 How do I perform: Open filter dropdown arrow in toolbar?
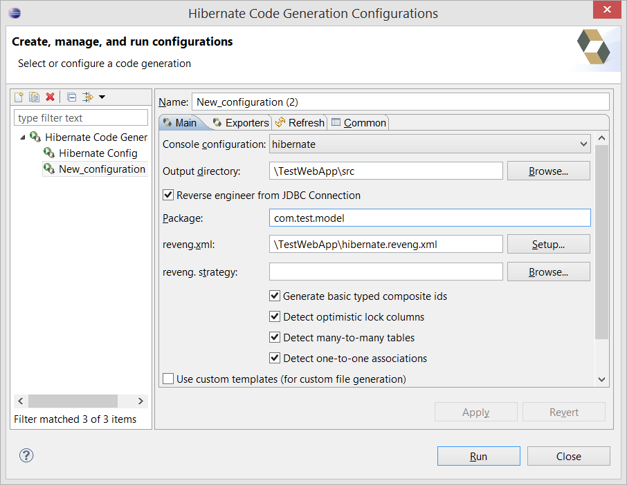coord(102,97)
